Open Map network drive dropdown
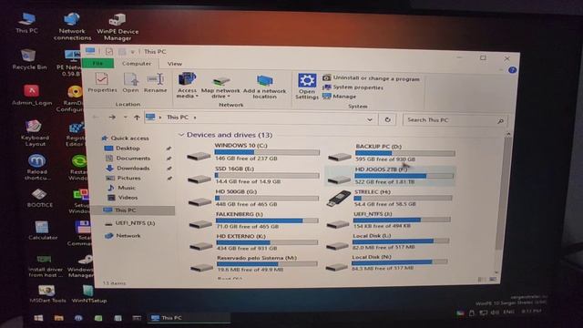This screenshot has width=583, height=328. [220, 87]
